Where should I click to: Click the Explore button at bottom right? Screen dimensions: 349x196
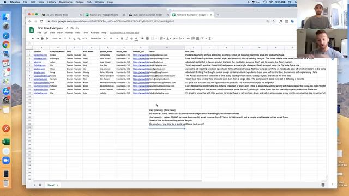323,185
